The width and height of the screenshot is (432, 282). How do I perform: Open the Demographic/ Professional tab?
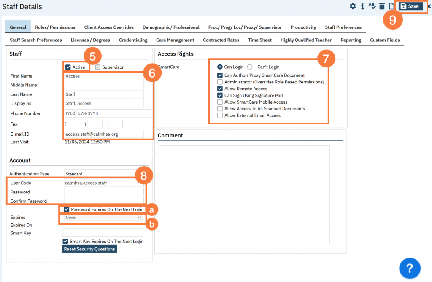pos(171,27)
